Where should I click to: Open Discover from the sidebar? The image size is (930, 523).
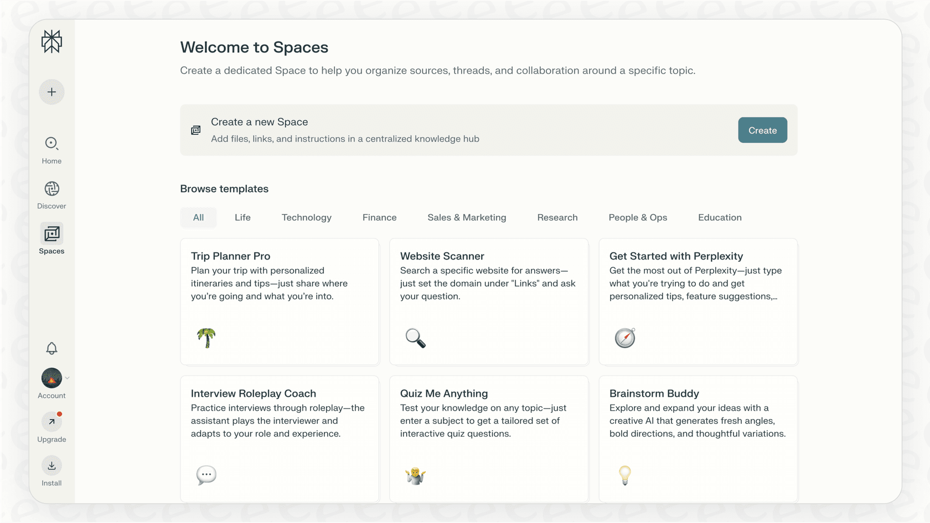click(51, 189)
